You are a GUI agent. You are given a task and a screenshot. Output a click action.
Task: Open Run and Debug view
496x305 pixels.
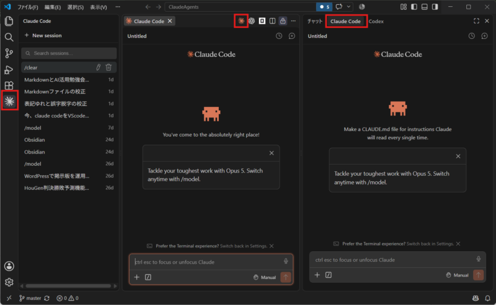click(x=9, y=69)
